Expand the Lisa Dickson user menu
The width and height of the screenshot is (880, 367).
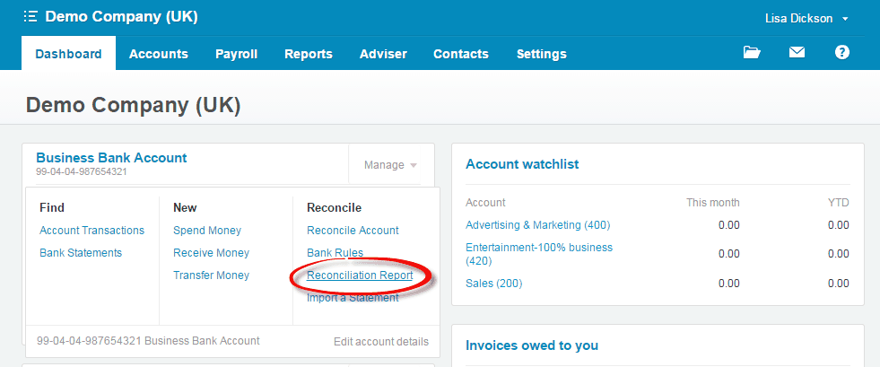click(806, 19)
